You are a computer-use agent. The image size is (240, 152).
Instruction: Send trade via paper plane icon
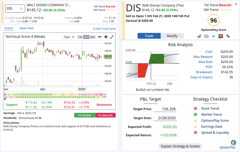tap(199, 36)
